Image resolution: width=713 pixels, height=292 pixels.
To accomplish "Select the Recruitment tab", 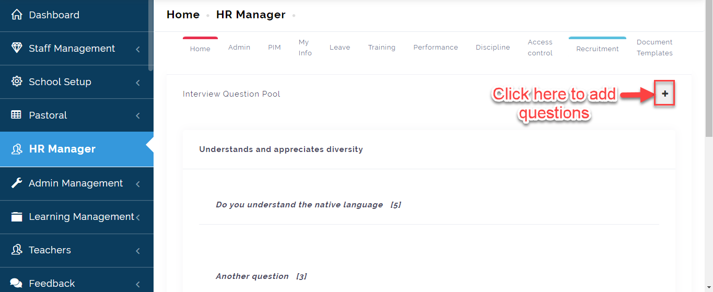I will (598, 49).
